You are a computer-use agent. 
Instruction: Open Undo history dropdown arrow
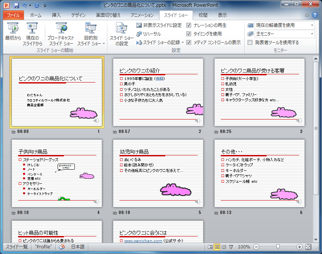pos(30,6)
